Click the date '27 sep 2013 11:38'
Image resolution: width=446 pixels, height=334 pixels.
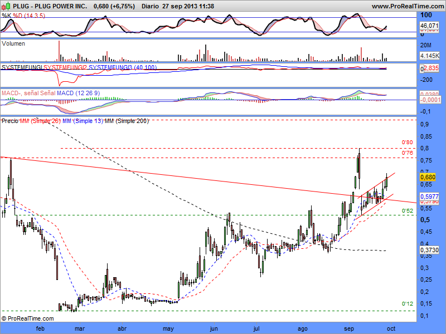188,6
